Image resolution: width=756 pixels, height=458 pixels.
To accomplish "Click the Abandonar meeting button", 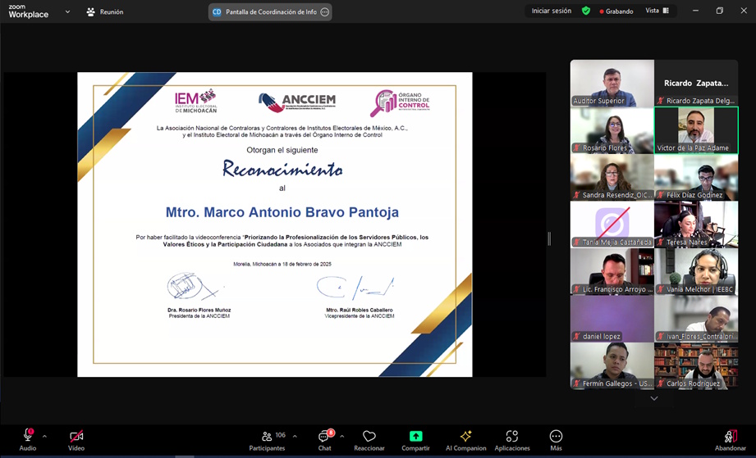I will coord(730,440).
